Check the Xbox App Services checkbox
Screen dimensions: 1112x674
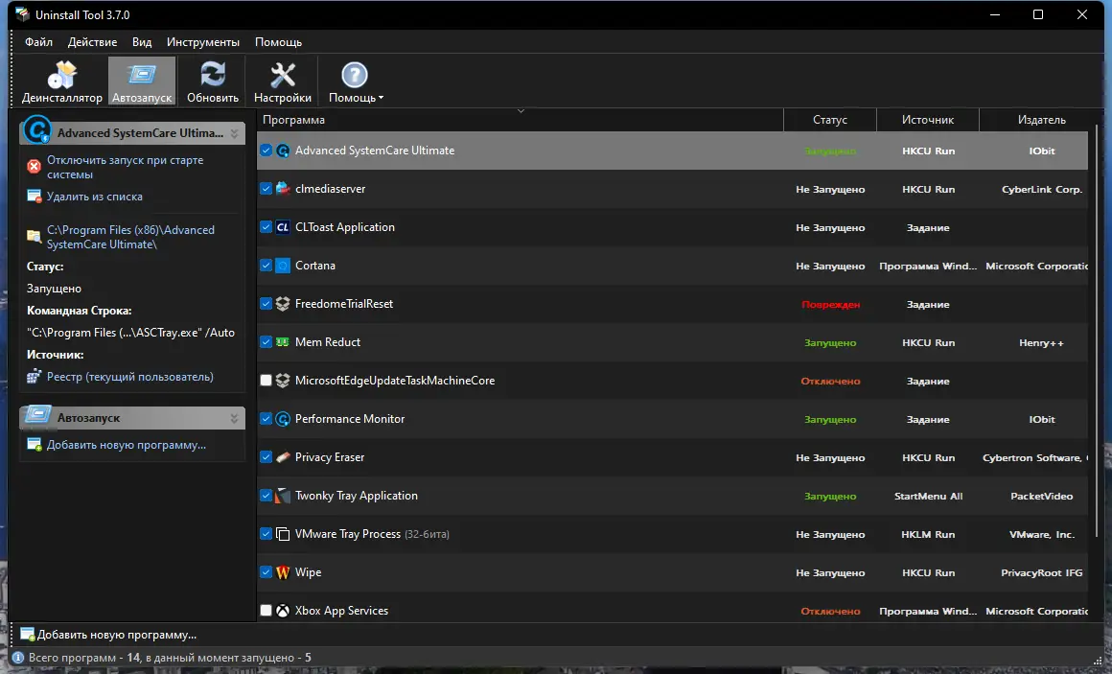[266, 611]
